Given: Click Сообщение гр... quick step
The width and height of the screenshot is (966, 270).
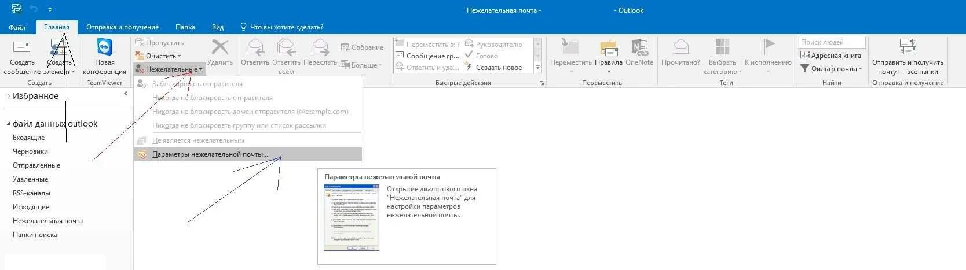Looking at the screenshot, I should [x=427, y=56].
